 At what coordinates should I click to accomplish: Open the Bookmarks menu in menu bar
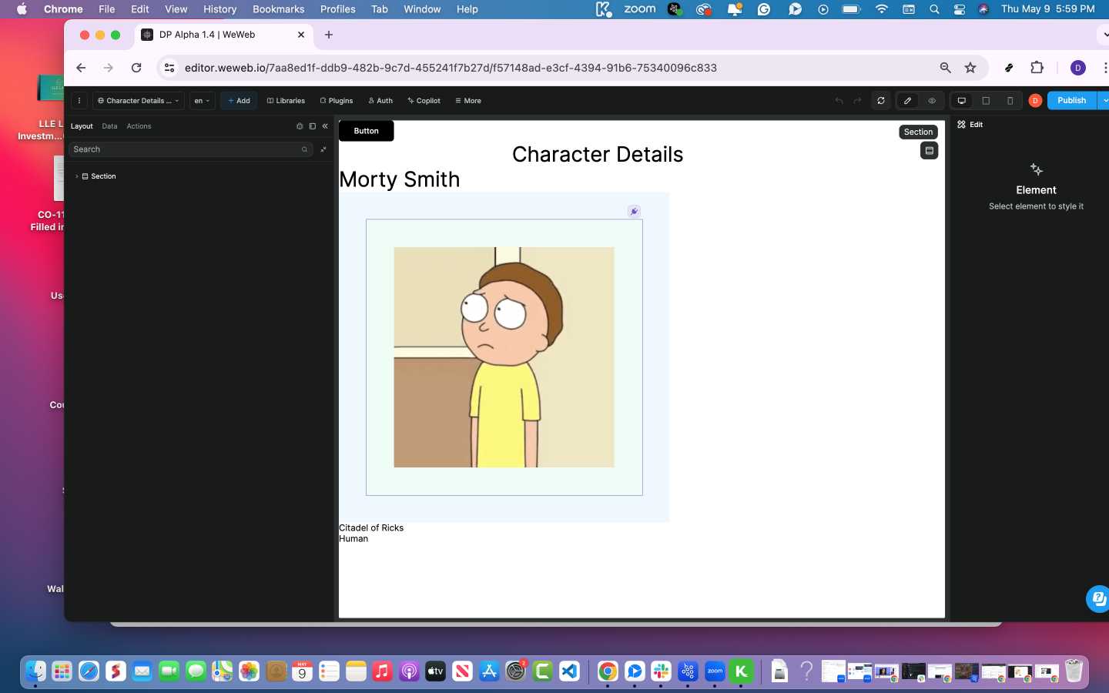coord(278,9)
